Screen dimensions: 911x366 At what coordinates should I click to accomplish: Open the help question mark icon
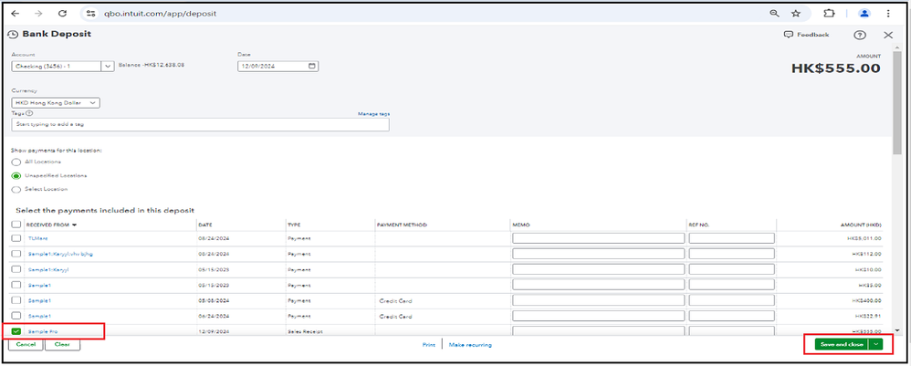coord(860,35)
